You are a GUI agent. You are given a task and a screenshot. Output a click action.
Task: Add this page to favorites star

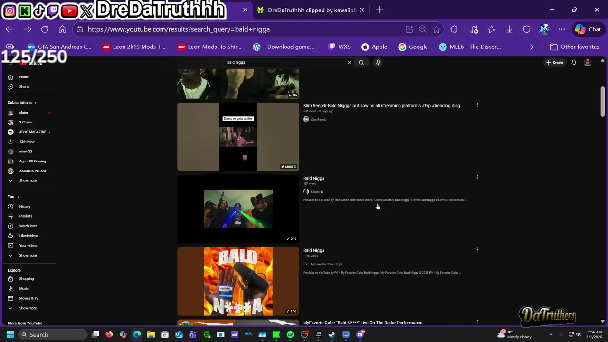tap(437, 29)
